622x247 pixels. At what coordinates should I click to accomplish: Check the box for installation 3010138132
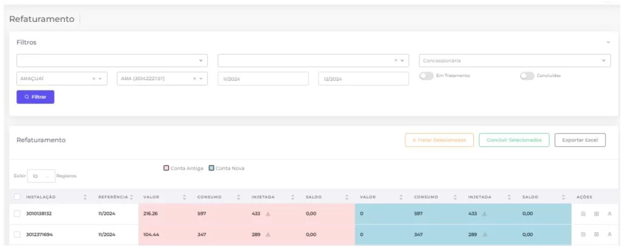(x=17, y=214)
